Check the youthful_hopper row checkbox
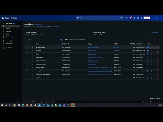Image resolution: width=163 pixels, height=122 pixels. coord(26,68)
